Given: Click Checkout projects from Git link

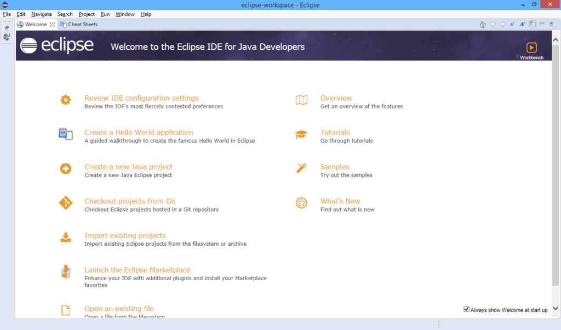Looking at the screenshot, I should pyautogui.click(x=130, y=201).
